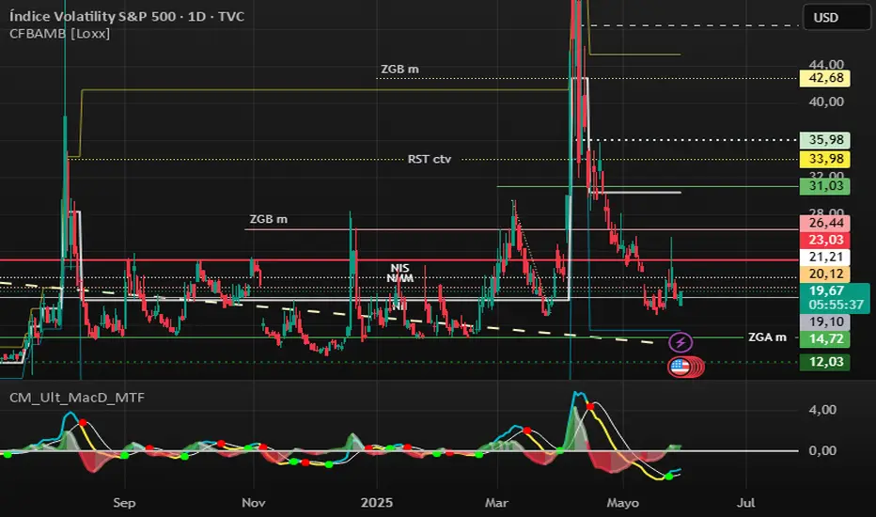
Task: Click the 20,12 orange price label
Action: coord(825,274)
